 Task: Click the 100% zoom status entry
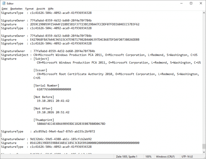(148, 157)
